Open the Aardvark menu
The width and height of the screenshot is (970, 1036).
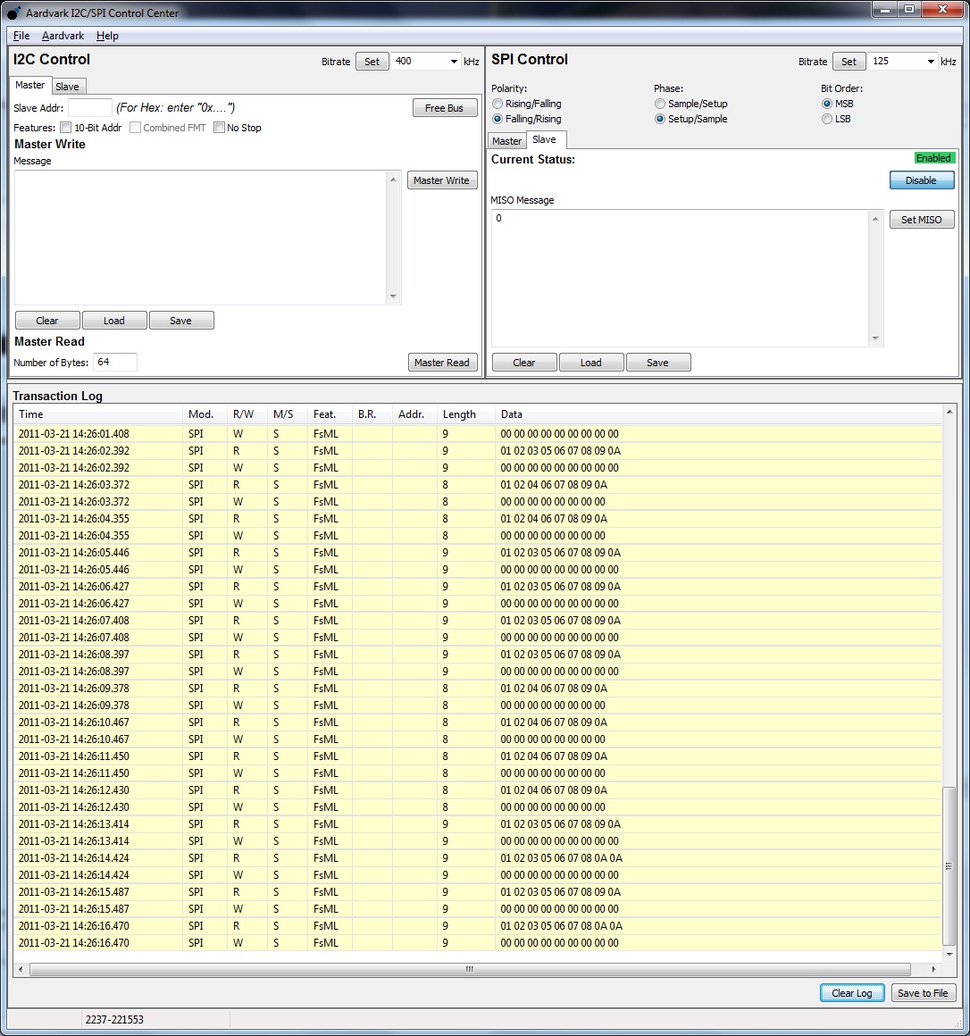(x=63, y=36)
